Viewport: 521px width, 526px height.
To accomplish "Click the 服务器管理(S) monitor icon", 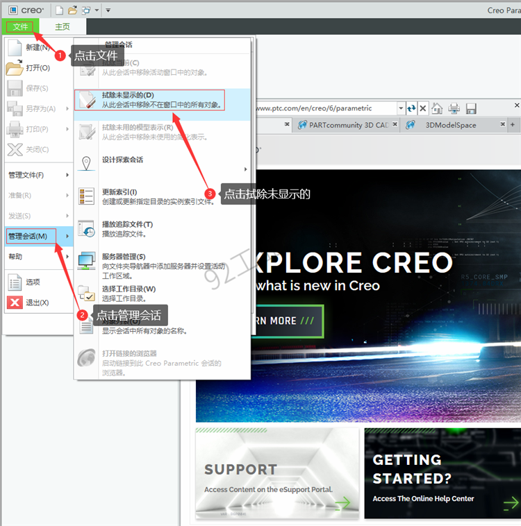I will 86,261.
